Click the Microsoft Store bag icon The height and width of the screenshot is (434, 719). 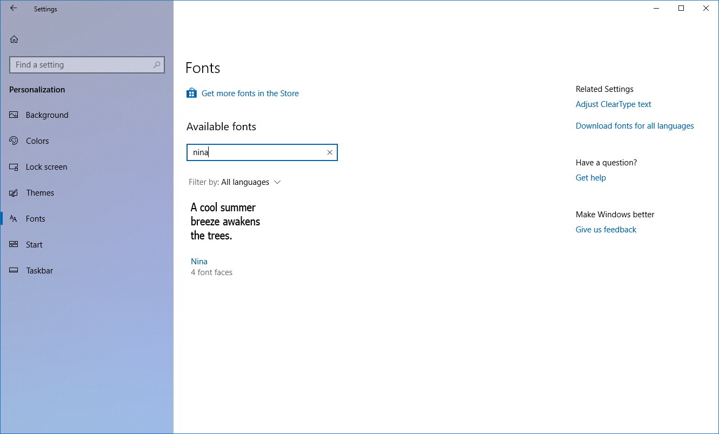click(191, 93)
